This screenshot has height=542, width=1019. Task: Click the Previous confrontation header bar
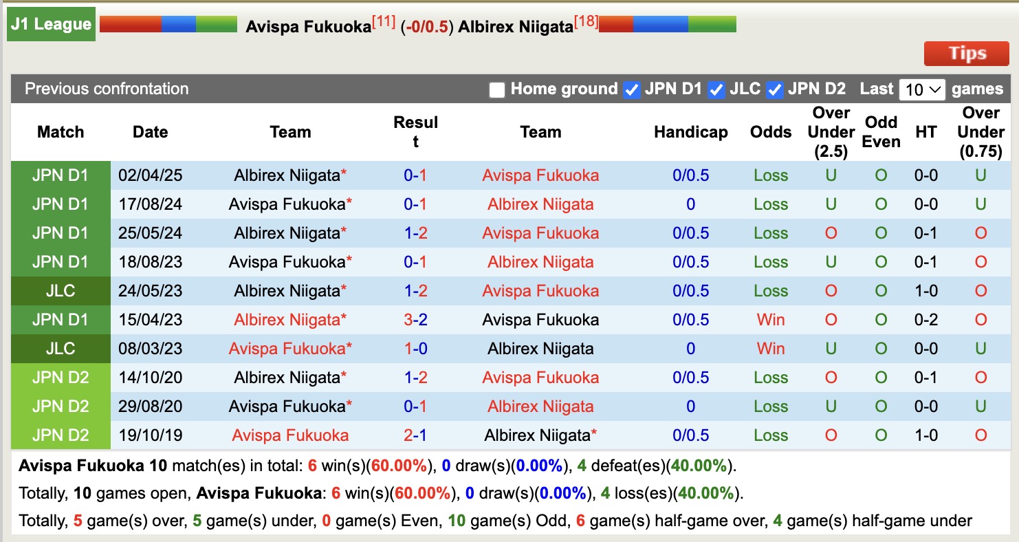[106, 89]
